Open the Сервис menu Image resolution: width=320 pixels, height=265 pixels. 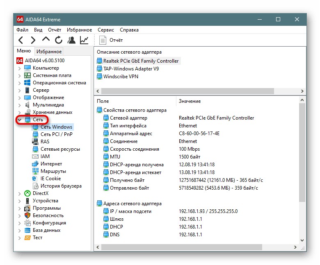(106, 30)
